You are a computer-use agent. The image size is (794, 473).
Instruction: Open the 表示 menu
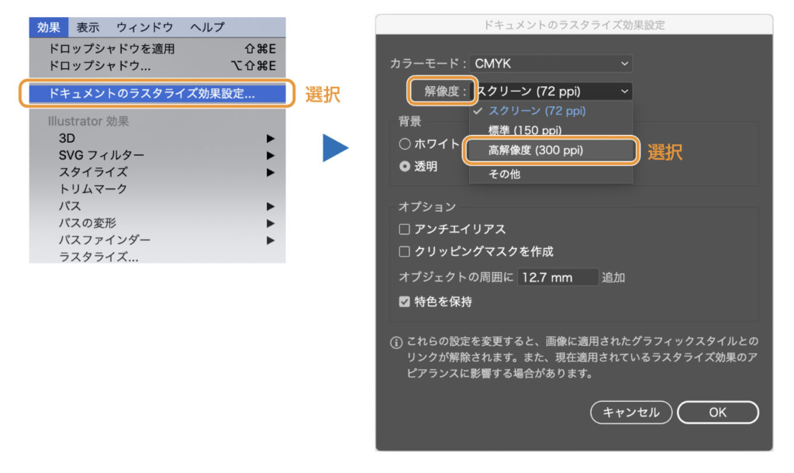click(x=88, y=27)
